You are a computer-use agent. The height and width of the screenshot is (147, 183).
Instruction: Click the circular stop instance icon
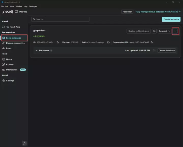point(154,31)
